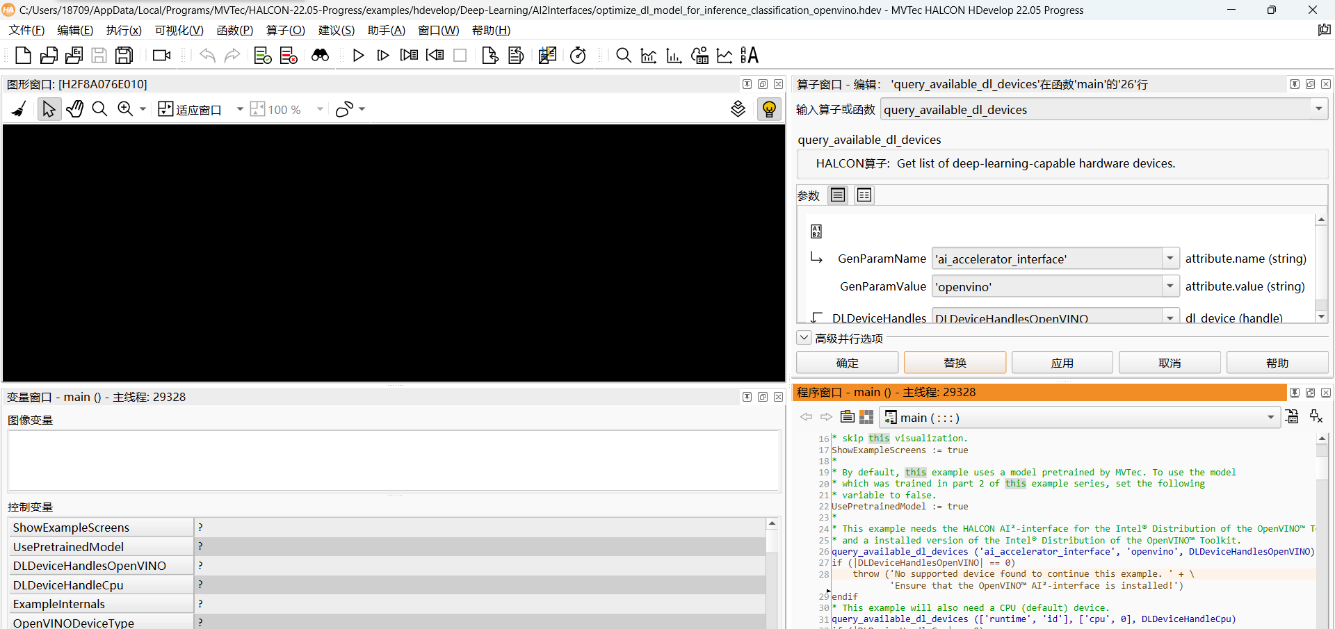Open DLDeviceHandles variable dropdown

[x=1171, y=317]
